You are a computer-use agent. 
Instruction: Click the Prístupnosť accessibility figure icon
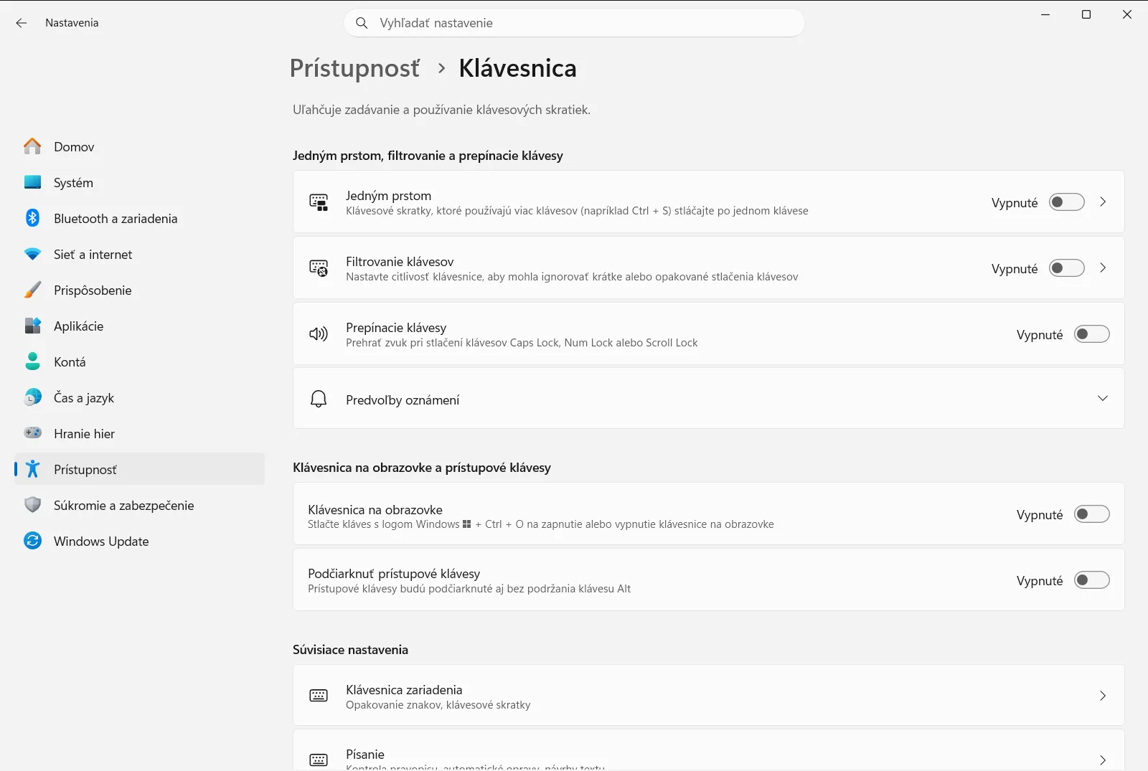click(32, 469)
